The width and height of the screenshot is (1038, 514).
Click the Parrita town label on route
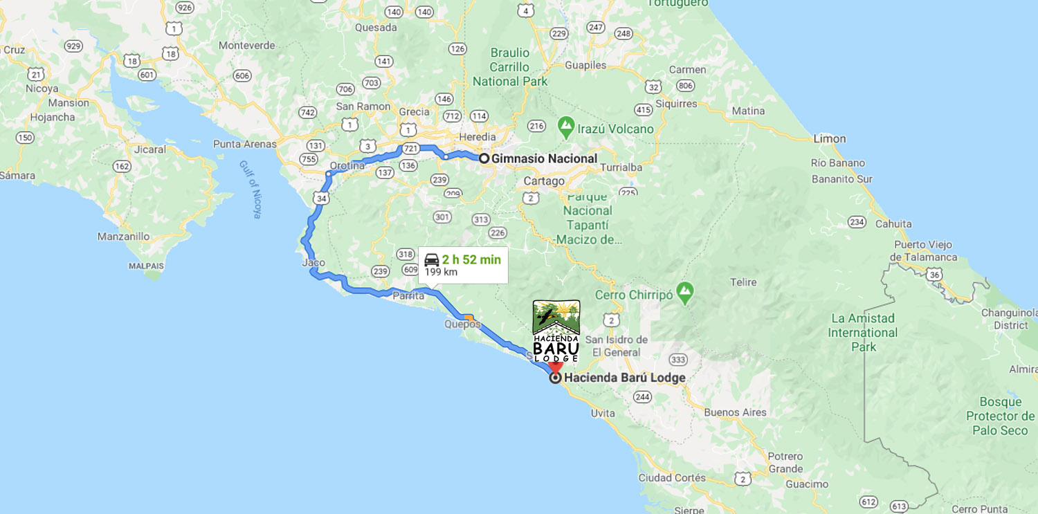pos(408,296)
